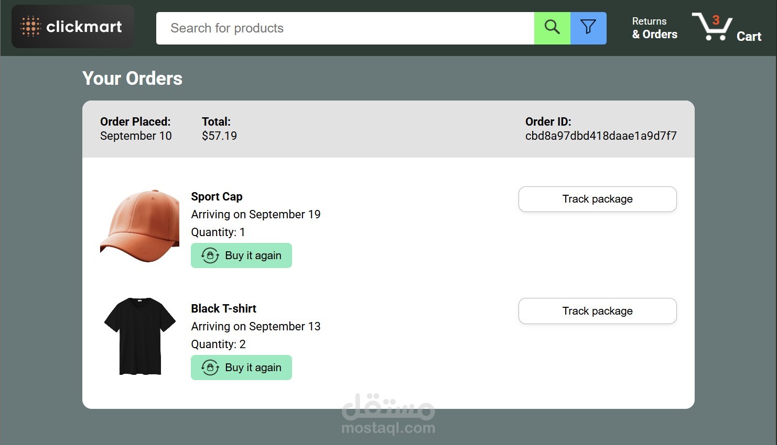The height and width of the screenshot is (445, 777).
Task: Click the September 10 order placed date
Action: point(136,136)
